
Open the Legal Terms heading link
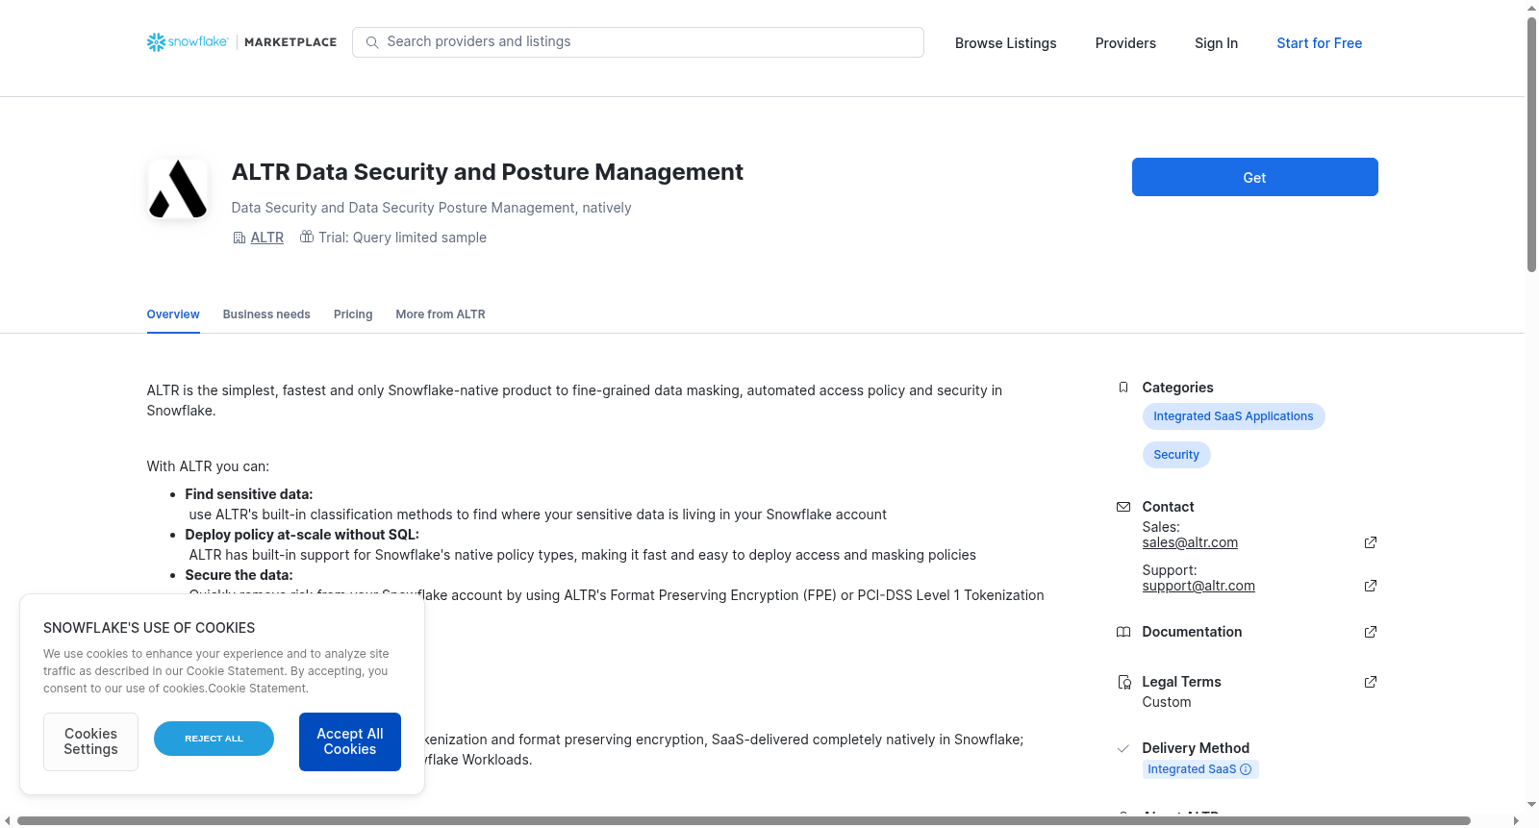coord(1181,682)
